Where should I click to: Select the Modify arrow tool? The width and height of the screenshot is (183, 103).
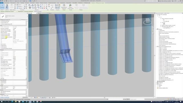(x=2, y=6)
